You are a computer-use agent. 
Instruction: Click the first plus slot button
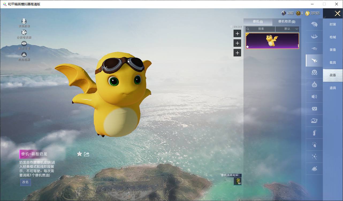tap(237, 33)
